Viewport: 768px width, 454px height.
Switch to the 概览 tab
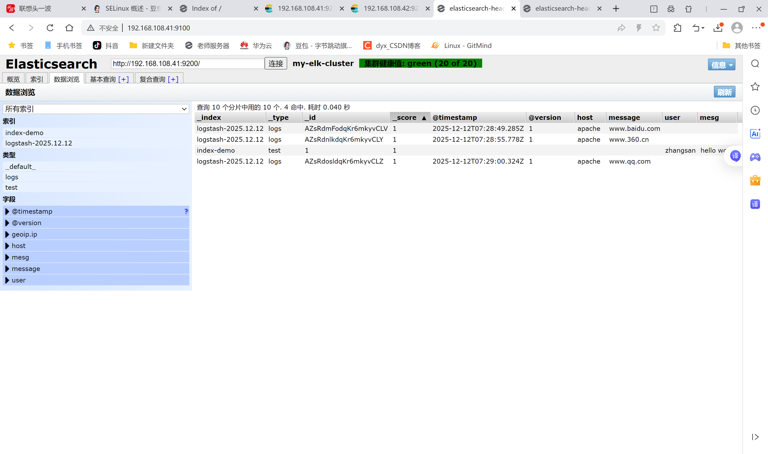coord(13,79)
